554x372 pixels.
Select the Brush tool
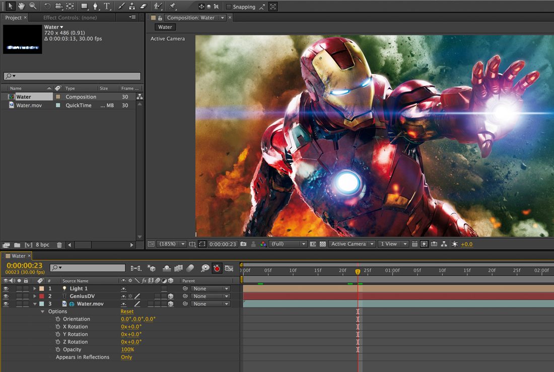[x=121, y=7]
